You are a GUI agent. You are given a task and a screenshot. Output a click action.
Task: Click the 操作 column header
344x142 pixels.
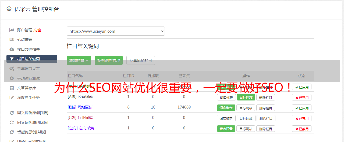pyautogui.click(x=246, y=76)
